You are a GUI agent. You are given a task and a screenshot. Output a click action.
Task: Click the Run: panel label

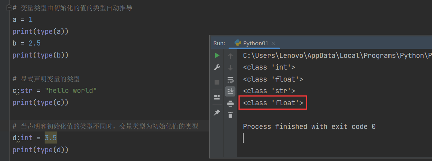click(219, 43)
